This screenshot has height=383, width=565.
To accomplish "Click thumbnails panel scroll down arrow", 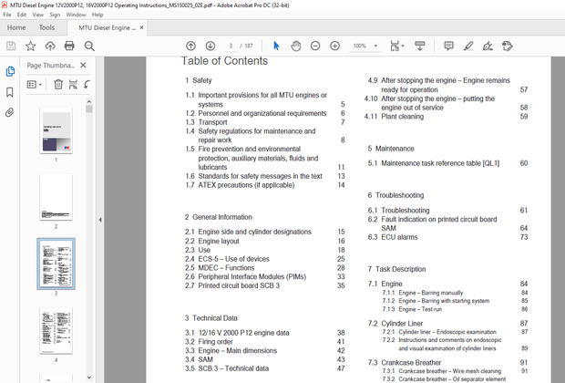I will 89,378.
